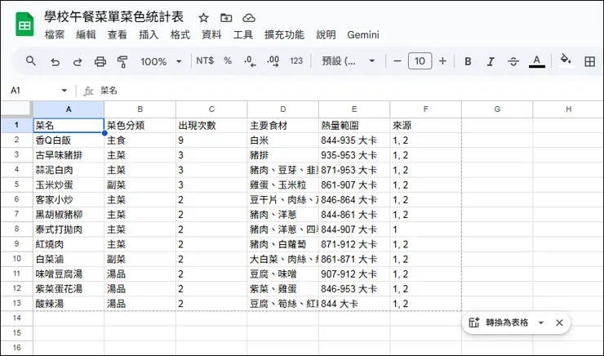Select header cell 出現次數
The height and width of the screenshot is (356, 604).
(211, 125)
